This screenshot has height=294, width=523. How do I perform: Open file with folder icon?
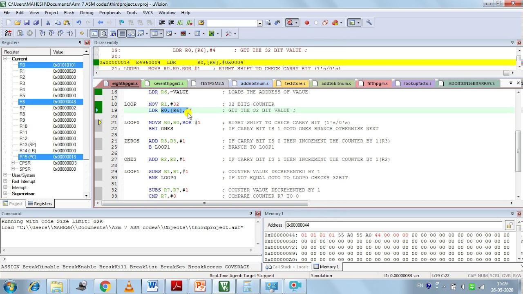point(18,23)
